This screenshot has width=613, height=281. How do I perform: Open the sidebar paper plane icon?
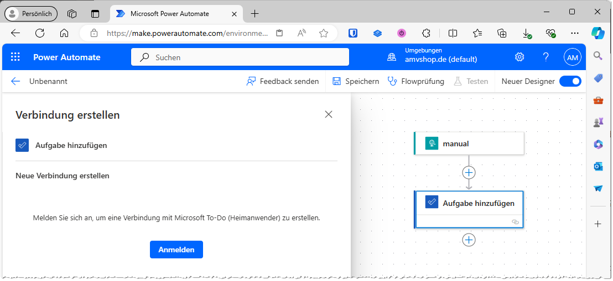click(598, 188)
